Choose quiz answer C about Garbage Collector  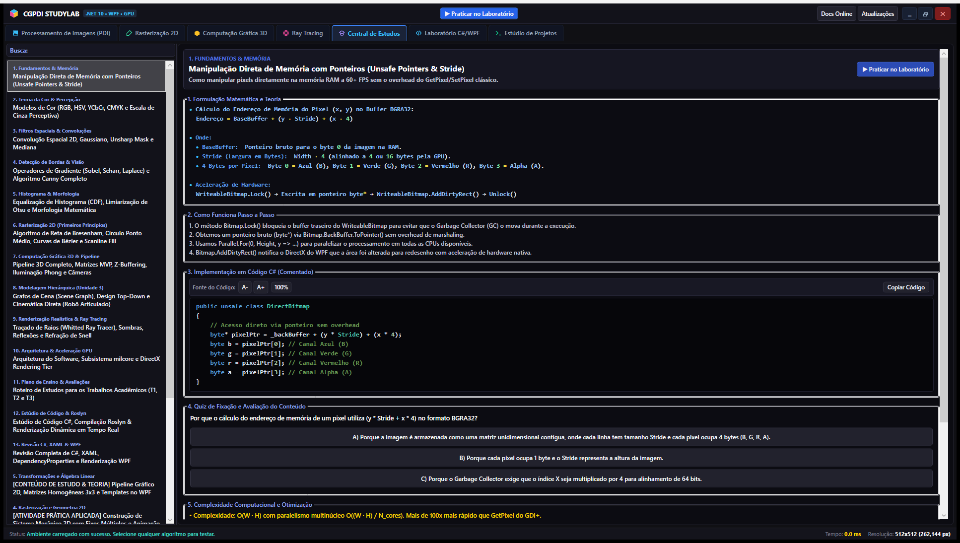pyautogui.click(x=561, y=479)
